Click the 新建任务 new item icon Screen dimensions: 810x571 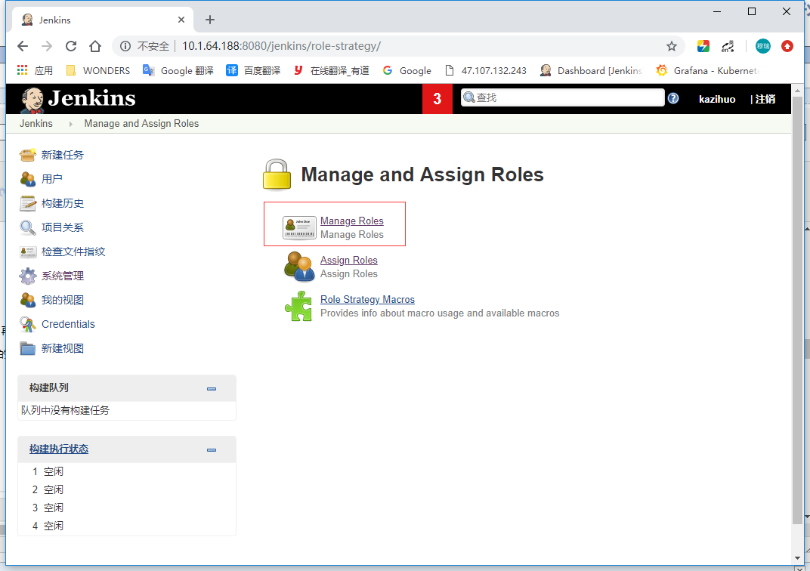pos(28,155)
